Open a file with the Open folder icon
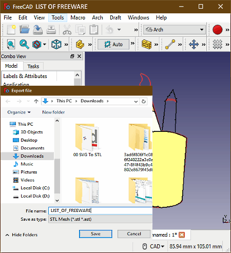This screenshot has width=231, height=253. (25, 30)
